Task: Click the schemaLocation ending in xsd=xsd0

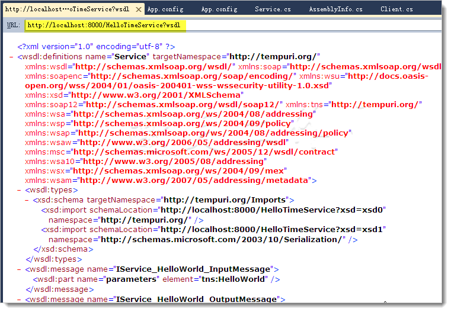Action: [272, 210]
